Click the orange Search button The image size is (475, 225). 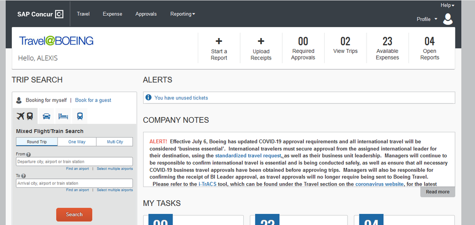pyautogui.click(x=74, y=215)
